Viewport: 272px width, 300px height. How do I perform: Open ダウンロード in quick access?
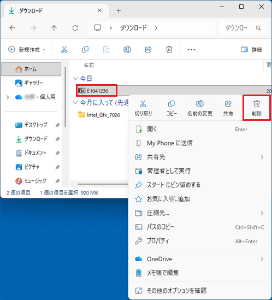pyautogui.click(x=31, y=139)
